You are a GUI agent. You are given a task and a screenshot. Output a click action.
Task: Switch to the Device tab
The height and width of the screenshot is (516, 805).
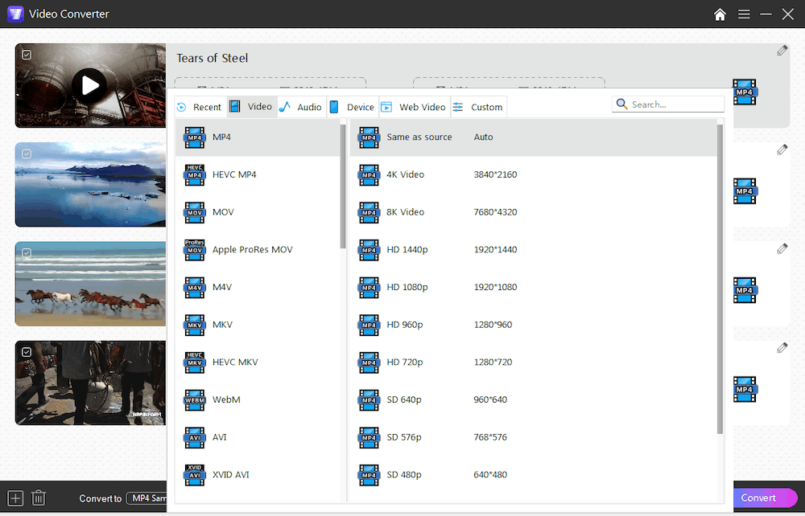tap(353, 107)
